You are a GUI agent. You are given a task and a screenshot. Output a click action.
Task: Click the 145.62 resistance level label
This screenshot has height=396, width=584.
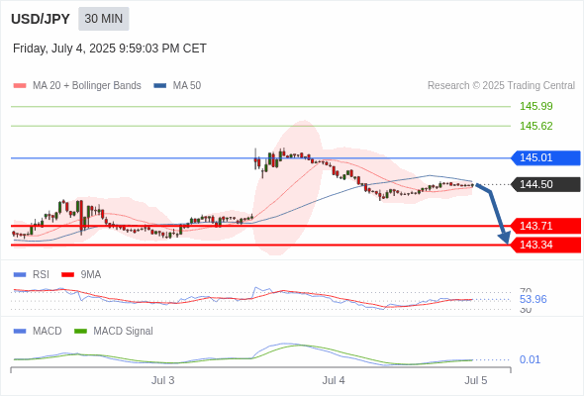(x=535, y=126)
